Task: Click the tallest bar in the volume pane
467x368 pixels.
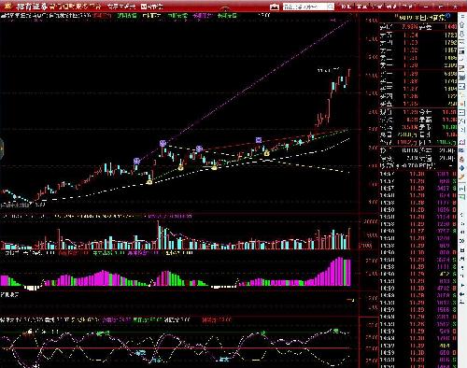Action: pyautogui.click(x=159, y=234)
